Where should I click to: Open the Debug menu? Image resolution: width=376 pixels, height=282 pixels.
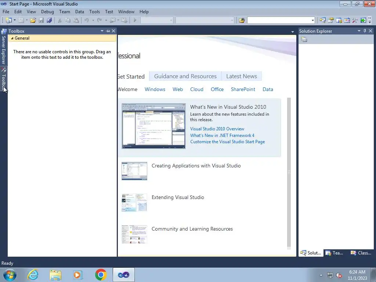tap(47, 12)
